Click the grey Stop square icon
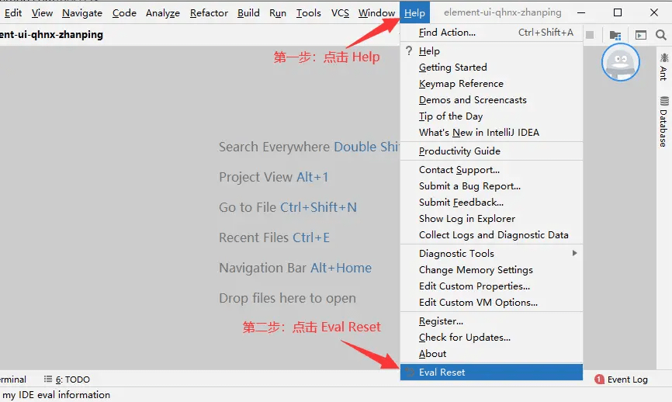Viewport: 672px width, 402px height. coord(590,35)
